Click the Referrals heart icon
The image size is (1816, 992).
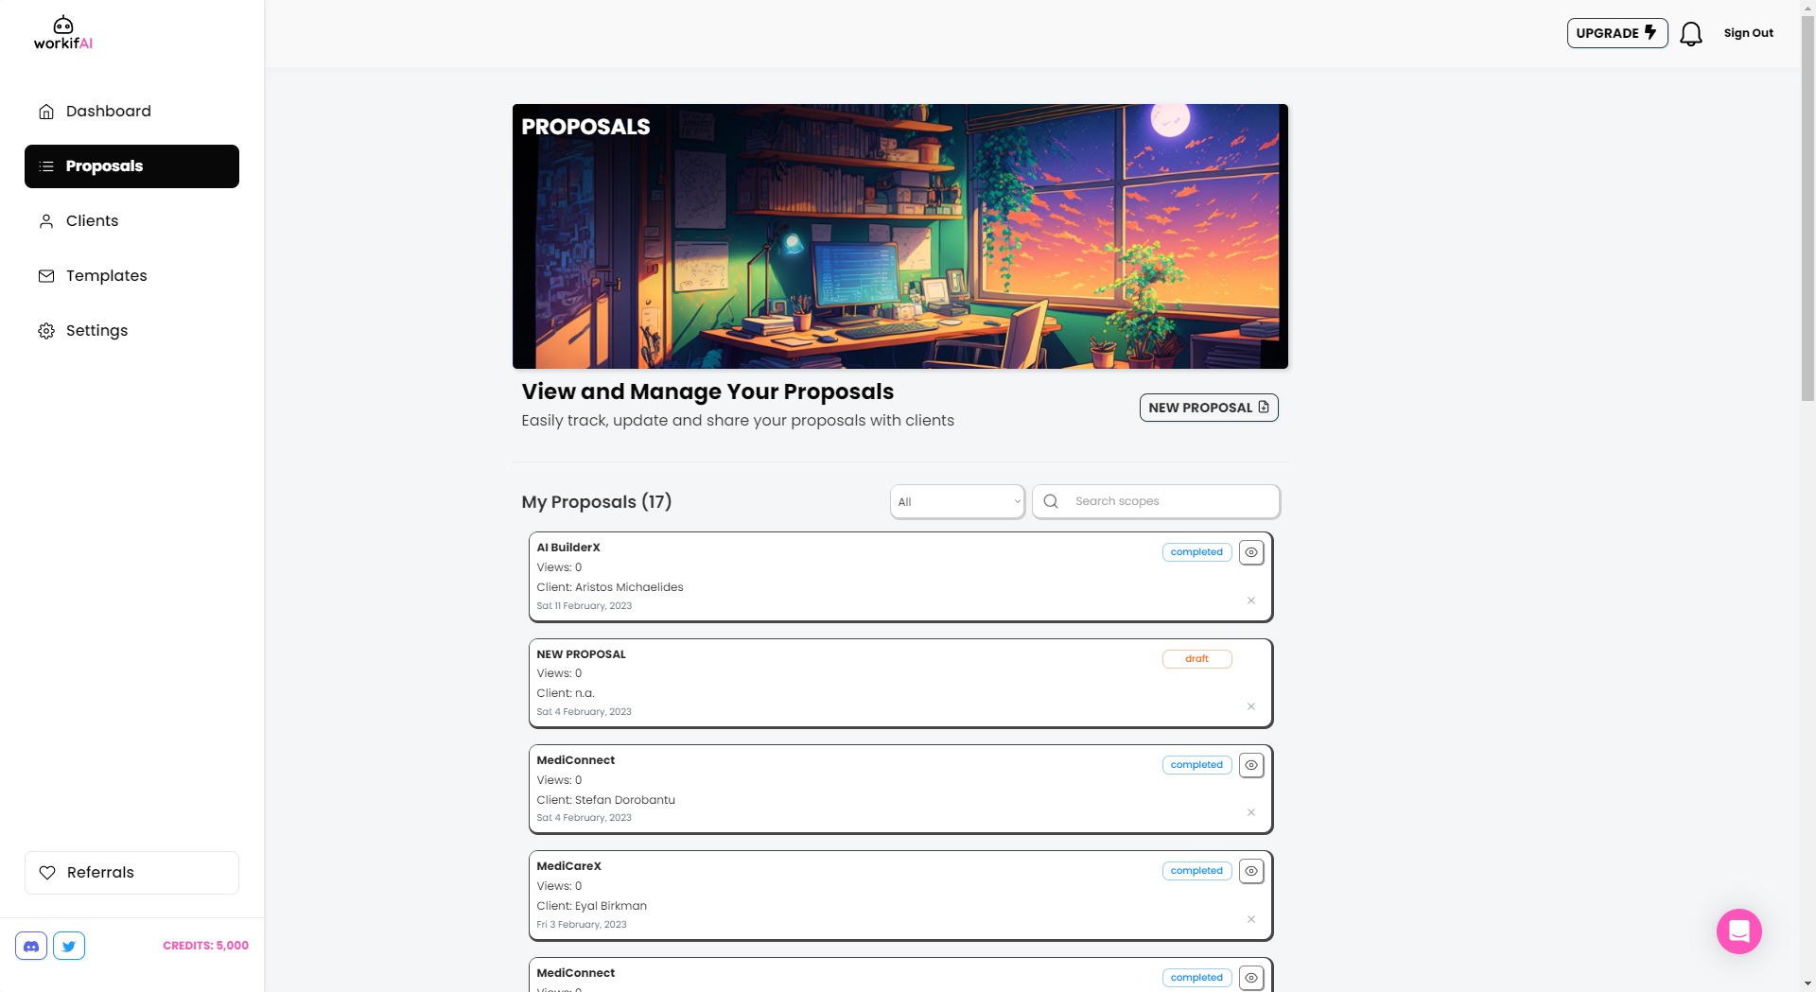coord(47,873)
